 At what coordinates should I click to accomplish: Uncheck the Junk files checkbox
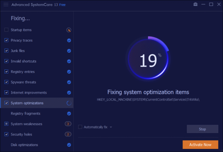point(6,51)
